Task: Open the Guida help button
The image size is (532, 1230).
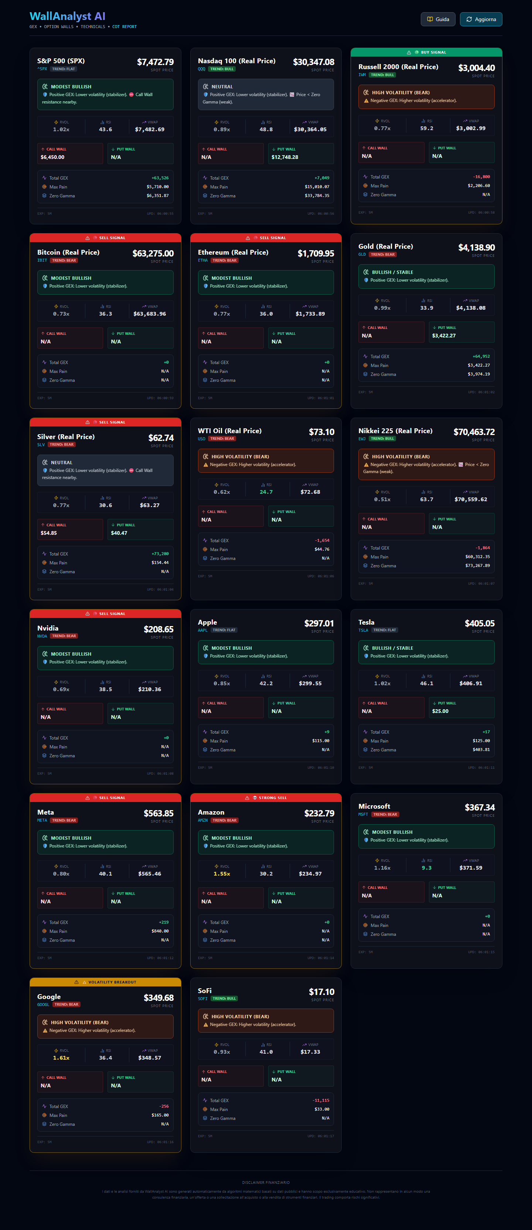Action: pyautogui.click(x=437, y=19)
